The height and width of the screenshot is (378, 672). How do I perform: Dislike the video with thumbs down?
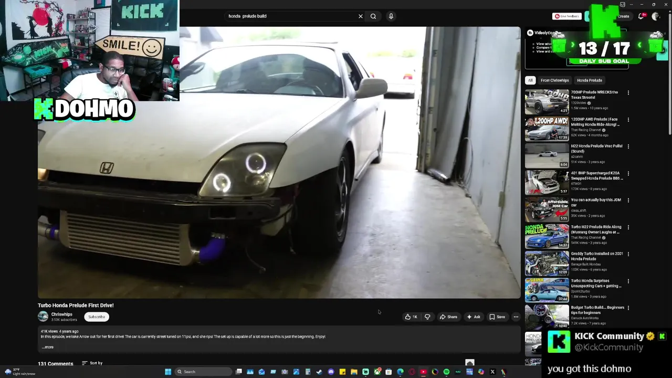(427, 317)
